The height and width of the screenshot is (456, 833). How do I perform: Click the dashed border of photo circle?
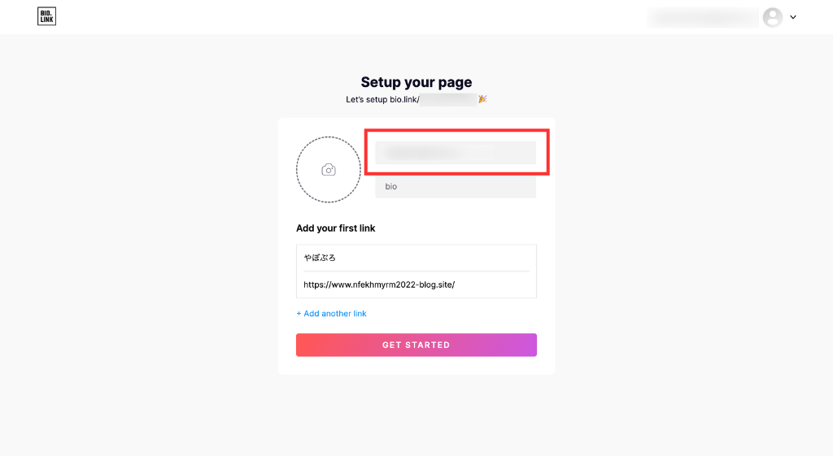(x=329, y=137)
